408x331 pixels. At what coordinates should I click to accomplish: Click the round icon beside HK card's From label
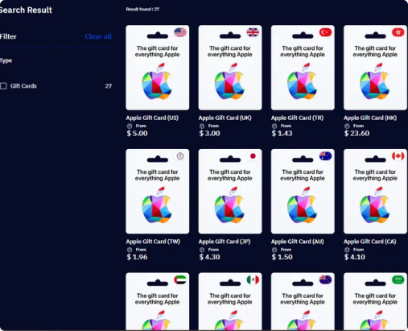[x=347, y=126]
